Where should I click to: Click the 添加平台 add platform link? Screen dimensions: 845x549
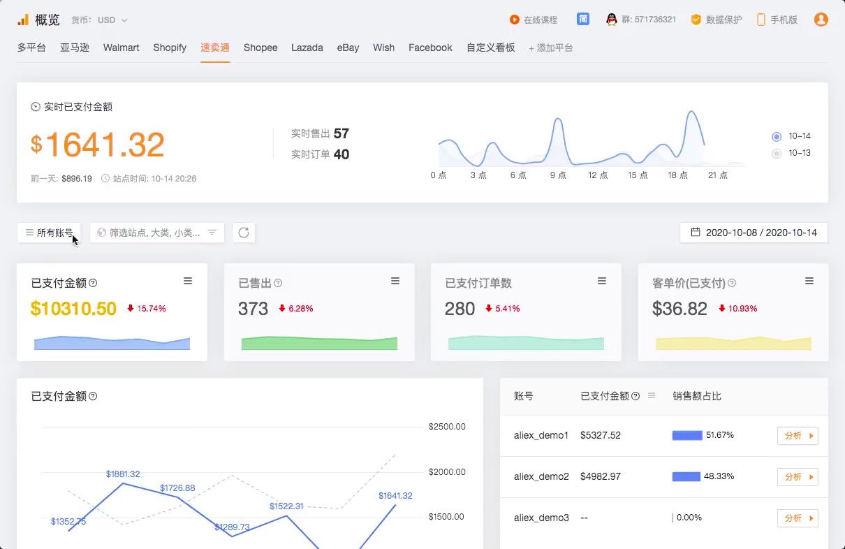coord(551,48)
